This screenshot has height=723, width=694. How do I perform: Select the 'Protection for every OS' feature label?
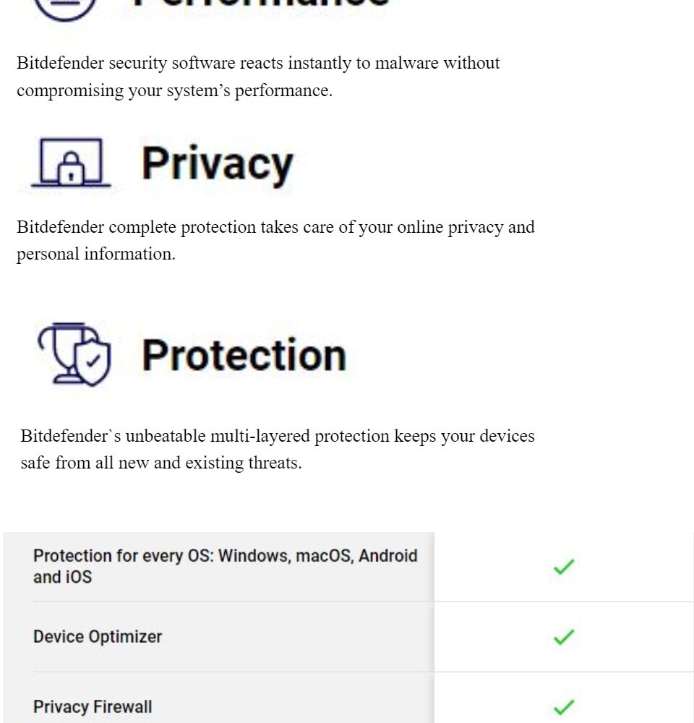[x=225, y=566]
